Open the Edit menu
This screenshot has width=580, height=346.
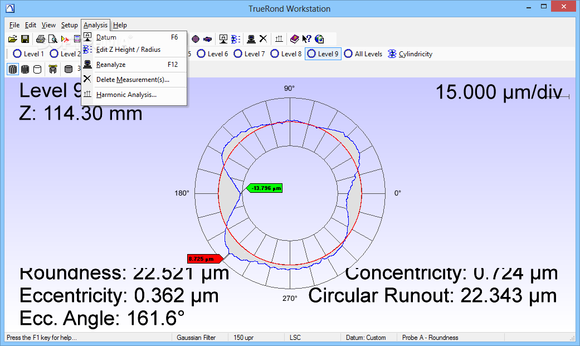pos(30,25)
